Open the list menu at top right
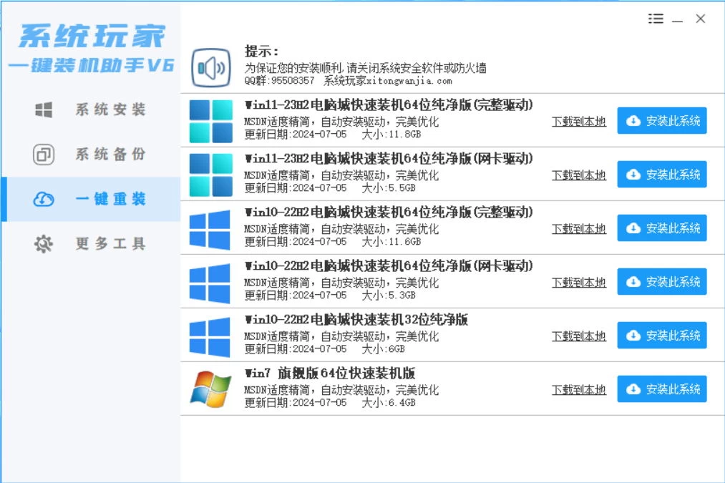Viewport: 725px width, 483px height. pos(656,19)
